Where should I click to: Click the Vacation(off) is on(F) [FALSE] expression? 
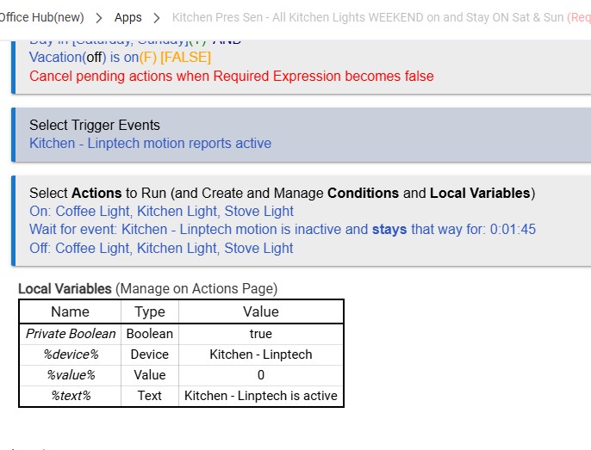(120, 58)
